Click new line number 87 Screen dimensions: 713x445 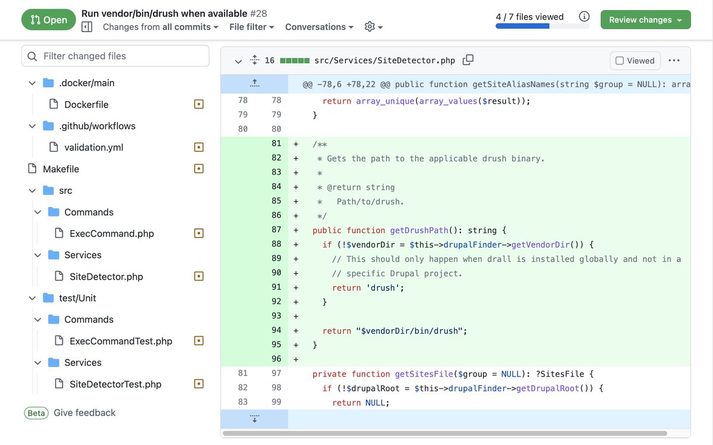click(276, 230)
